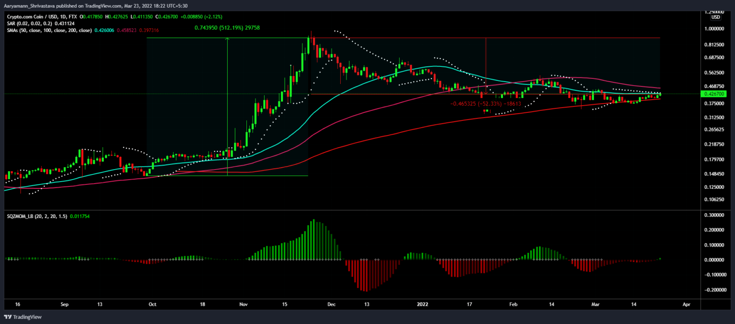The image size is (735, 324).
Task: Click the 2022 label on the time axis
Action: (422, 304)
